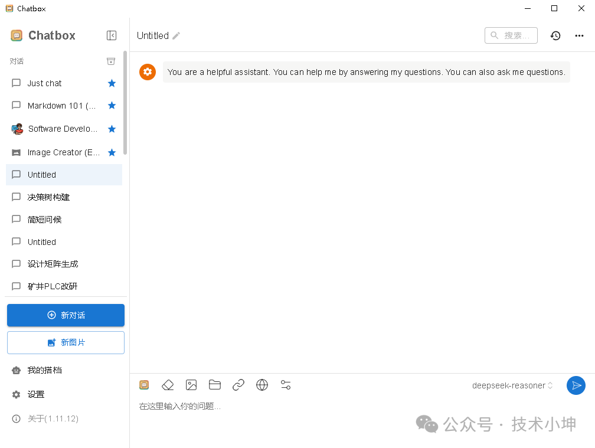Click the Untitled title in header

[x=152, y=35]
